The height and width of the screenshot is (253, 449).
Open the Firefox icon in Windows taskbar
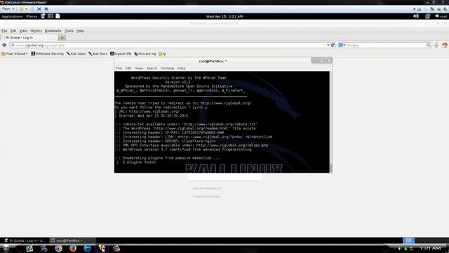point(73,248)
